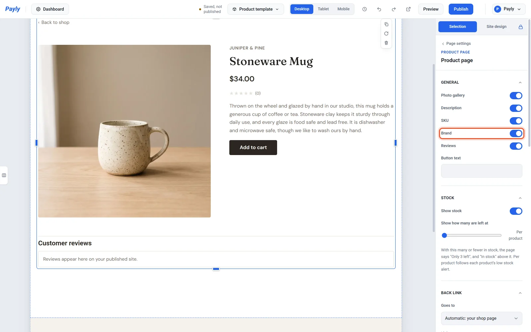Click the Preview button
531x332 pixels.
click(431, 9)
